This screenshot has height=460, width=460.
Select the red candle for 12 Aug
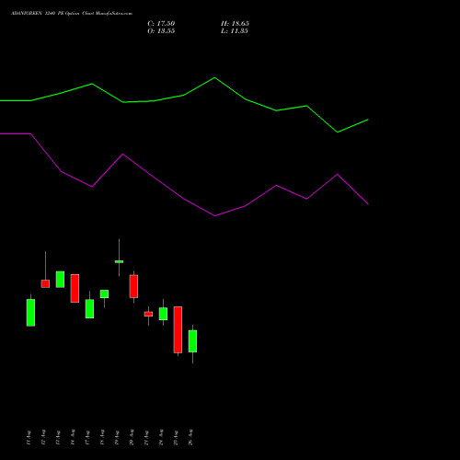45,283
